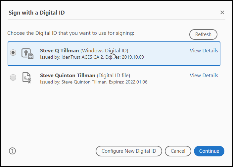Click the Sign with a Digital ID title
Viewport: 233px width, 167px height.
click(x=36, y=13)
